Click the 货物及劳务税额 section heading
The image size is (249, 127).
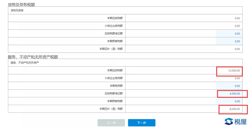22,5
